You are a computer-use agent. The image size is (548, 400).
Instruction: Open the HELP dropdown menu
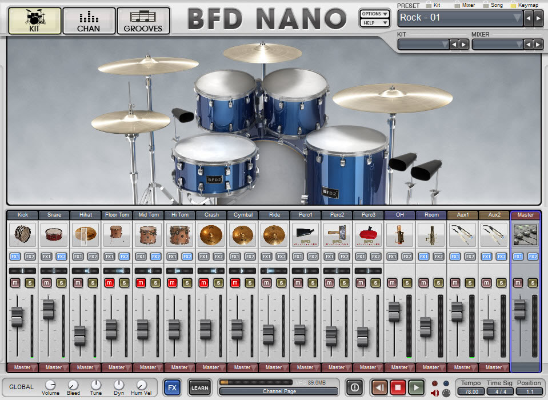click(375, 23)
